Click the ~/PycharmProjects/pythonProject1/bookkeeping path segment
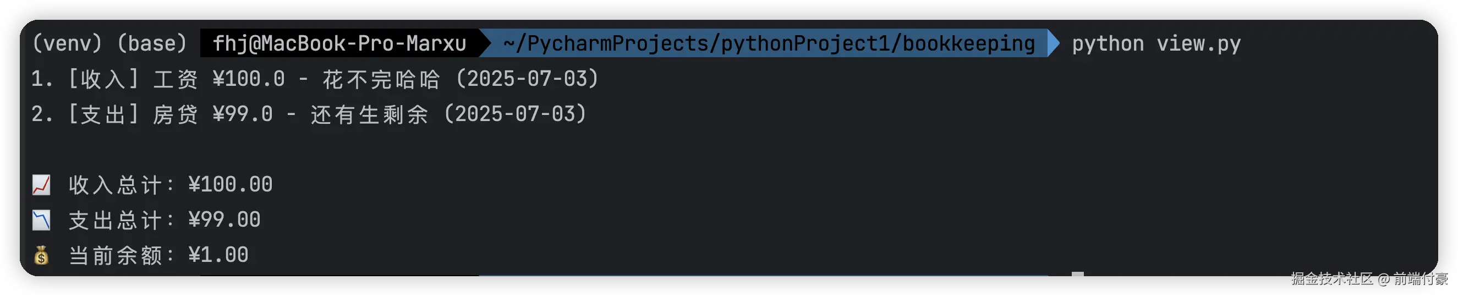This screenshot has height=296, width=1458. [x=769, y=43]
